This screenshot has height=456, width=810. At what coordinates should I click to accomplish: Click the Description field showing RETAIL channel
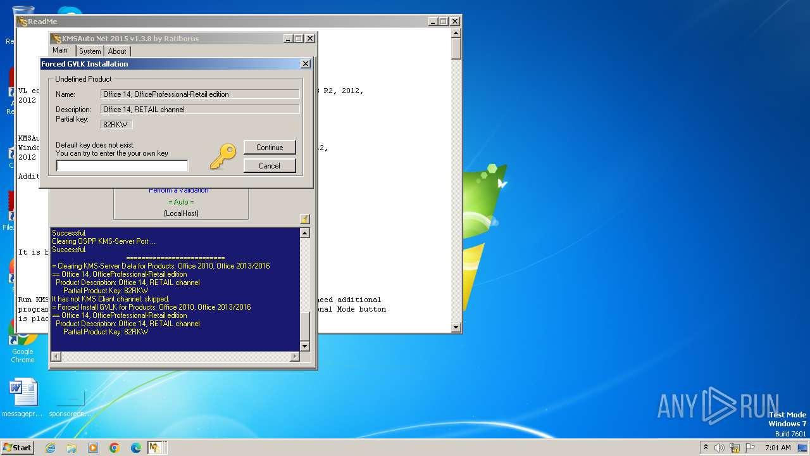pyautogui.click(x=200, y=110)
